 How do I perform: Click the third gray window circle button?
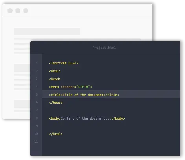26,11
